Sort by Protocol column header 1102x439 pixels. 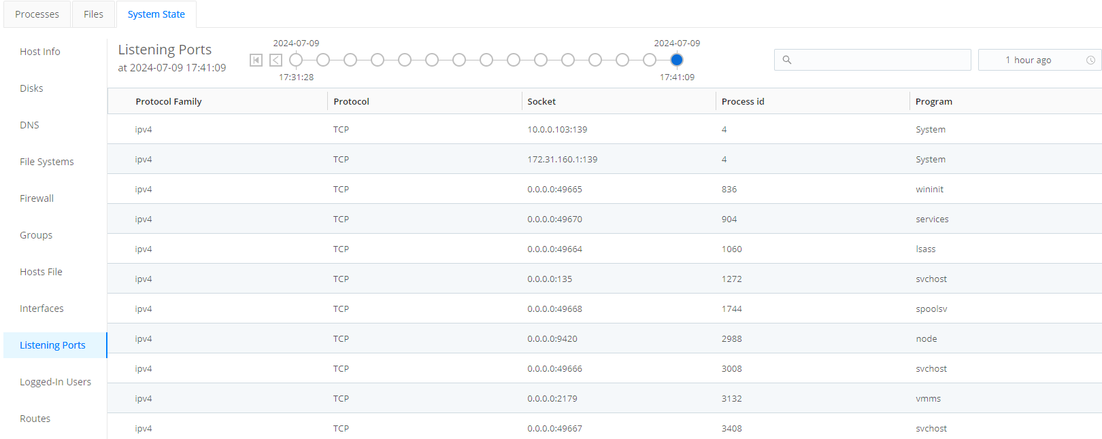tap(351, 101)
